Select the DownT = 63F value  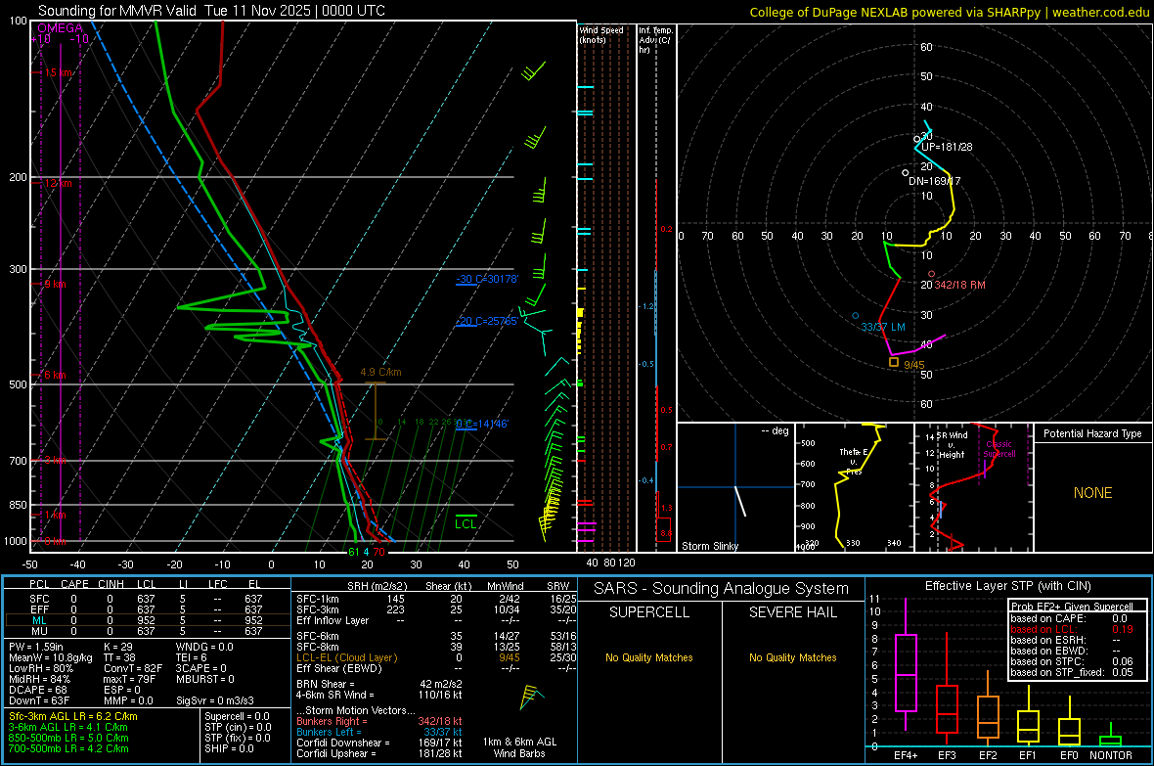pos(39,700)
